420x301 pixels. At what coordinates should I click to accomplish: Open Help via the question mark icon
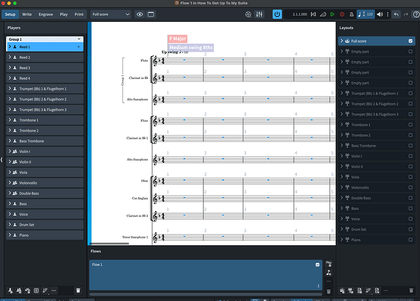click(x=416, y=15)
